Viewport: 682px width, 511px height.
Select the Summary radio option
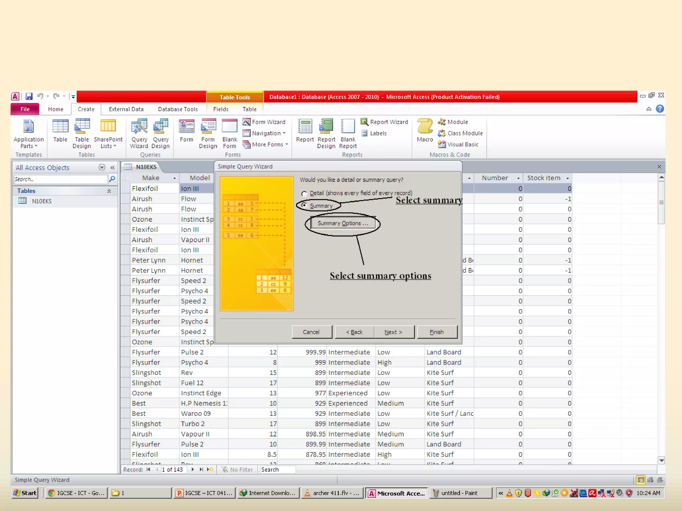tap(304, 206)
